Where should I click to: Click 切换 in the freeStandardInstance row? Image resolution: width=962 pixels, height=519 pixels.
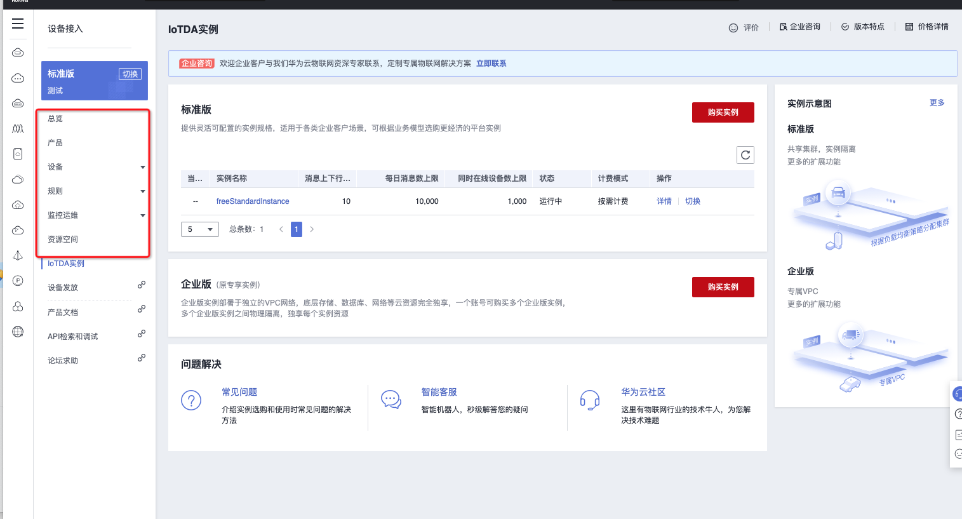tap(693, 201)
